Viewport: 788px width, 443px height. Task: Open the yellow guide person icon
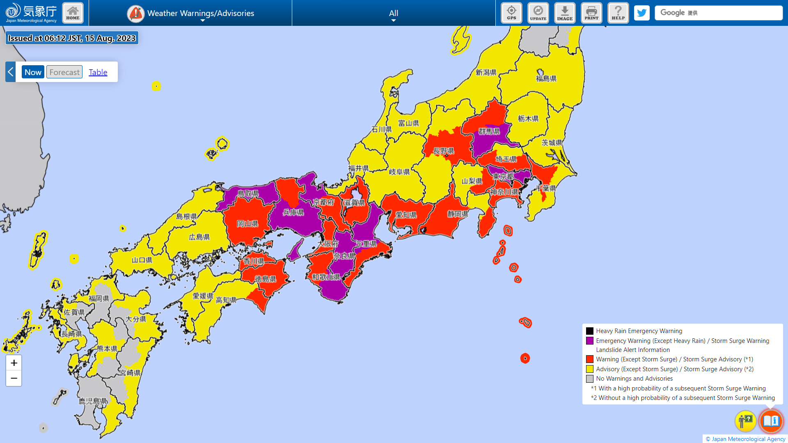(745, 421)
